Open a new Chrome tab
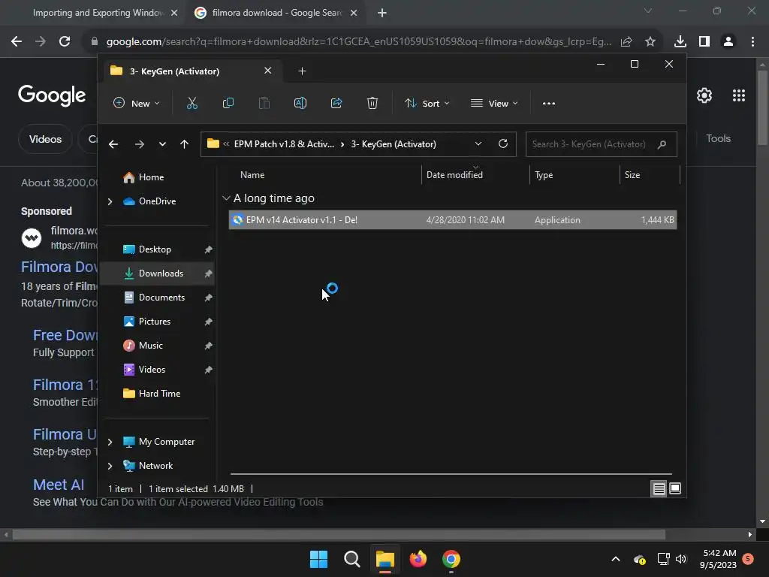Screen dimensions: 769x577 point(382,13)
